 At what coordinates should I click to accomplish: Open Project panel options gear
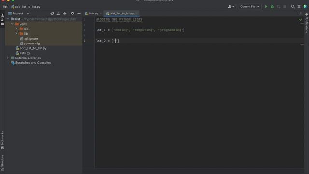click(72, 14)
